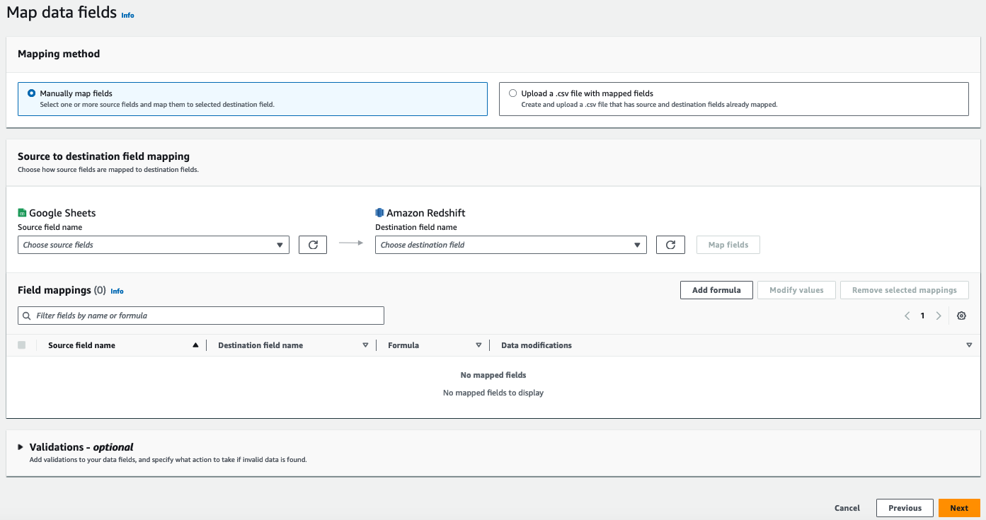Go to previous page of field mappings
Screen dimensions: 986x520
coord(907,316)
